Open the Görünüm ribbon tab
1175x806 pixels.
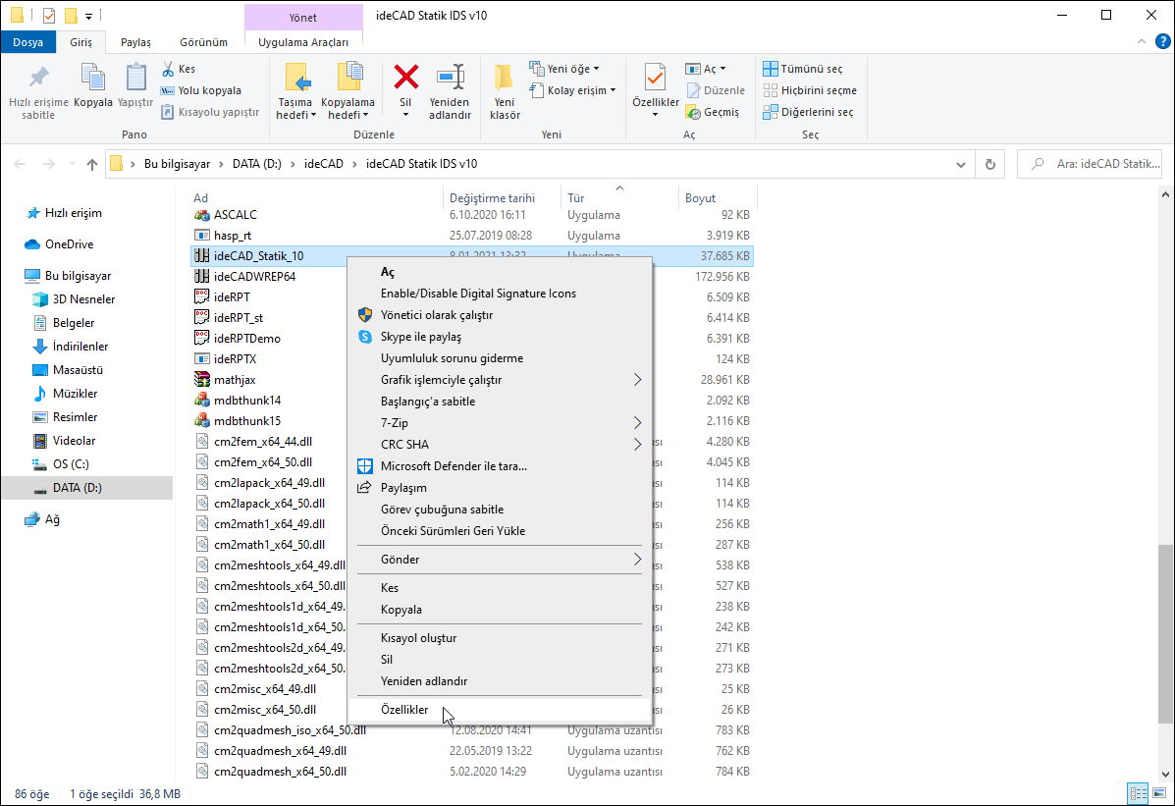coord(203,42)
